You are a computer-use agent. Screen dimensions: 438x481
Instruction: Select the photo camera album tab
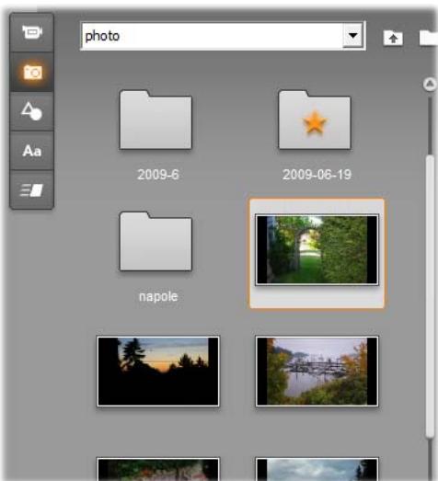pos(32,73)
